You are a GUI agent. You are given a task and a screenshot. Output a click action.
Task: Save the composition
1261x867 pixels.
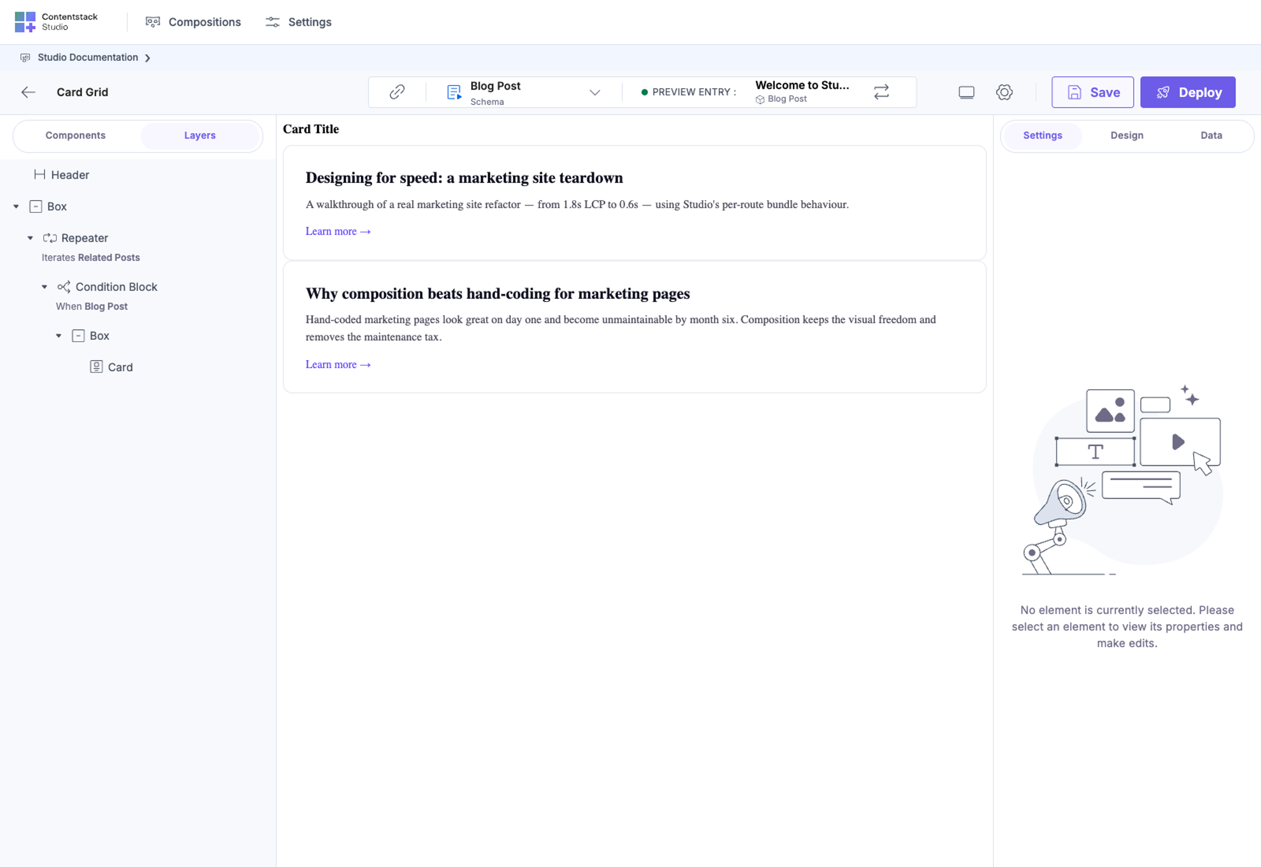click(1092, 92)
